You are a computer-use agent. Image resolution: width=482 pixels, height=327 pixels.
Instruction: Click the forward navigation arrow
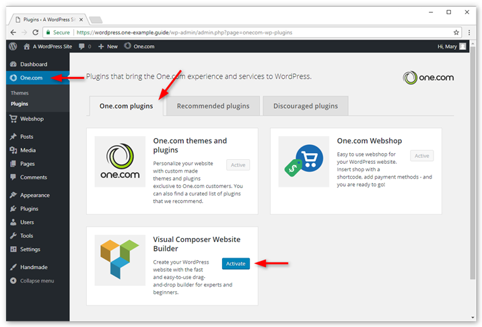[x=24, y=32]
